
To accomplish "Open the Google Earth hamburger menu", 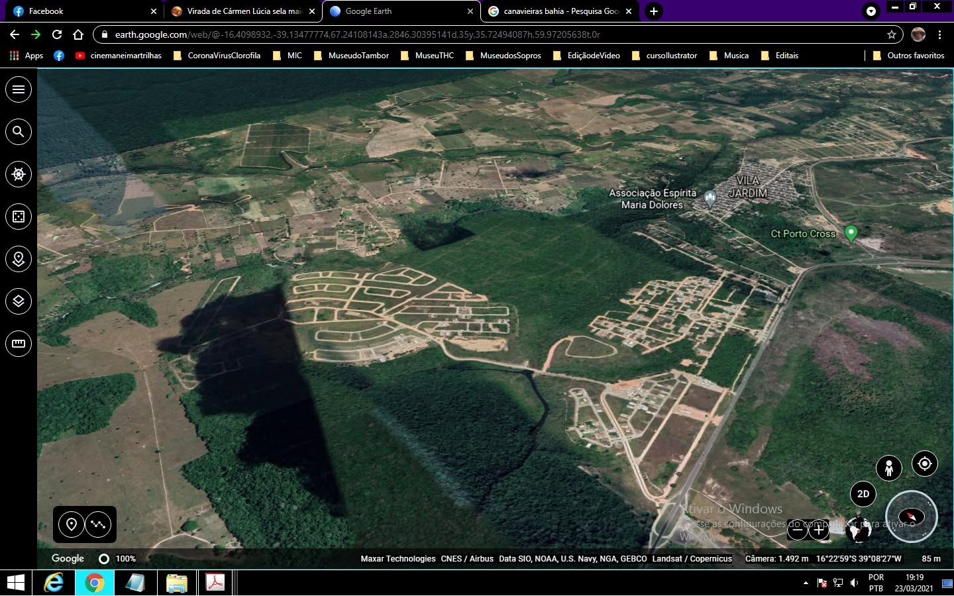I will pyautogui.click(x=19, y=89).
